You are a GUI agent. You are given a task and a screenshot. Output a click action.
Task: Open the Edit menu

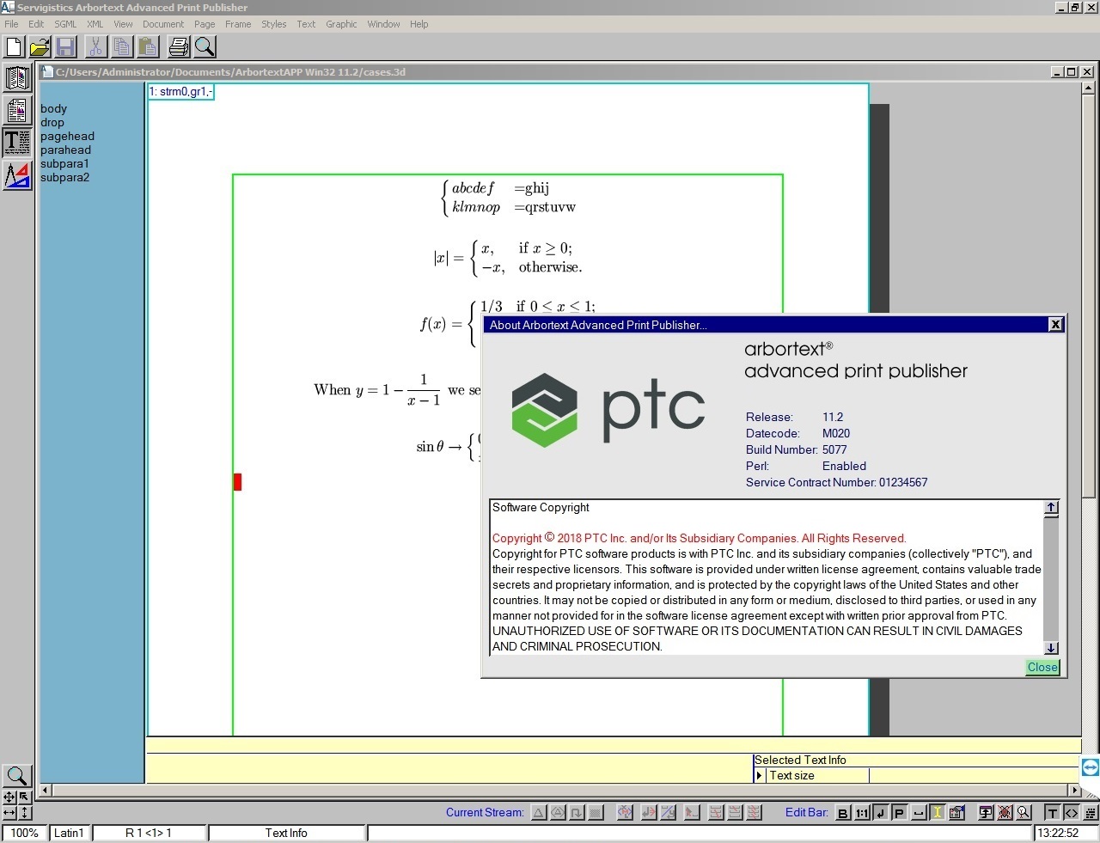click(x=36, y=24)
